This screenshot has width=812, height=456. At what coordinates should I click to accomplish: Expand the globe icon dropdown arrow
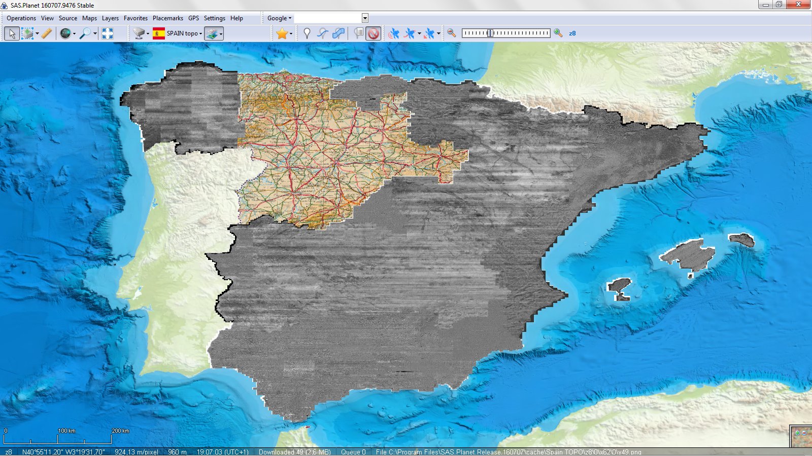[x=74, y=34]
